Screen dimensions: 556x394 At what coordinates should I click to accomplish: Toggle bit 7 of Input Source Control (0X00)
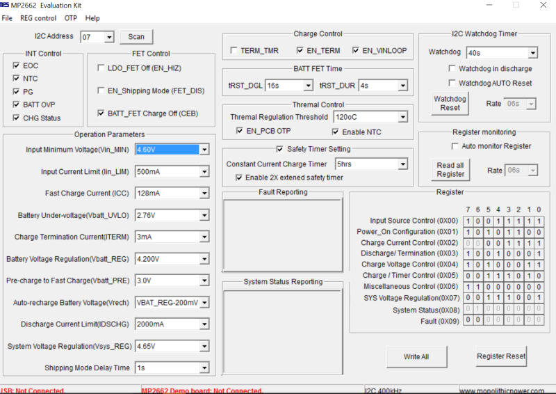(468, 221)
